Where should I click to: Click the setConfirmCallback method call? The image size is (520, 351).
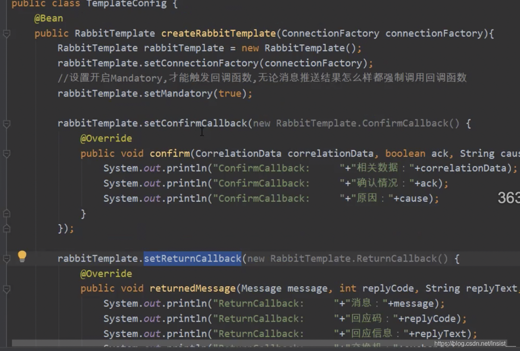click(x=195, y=123)
